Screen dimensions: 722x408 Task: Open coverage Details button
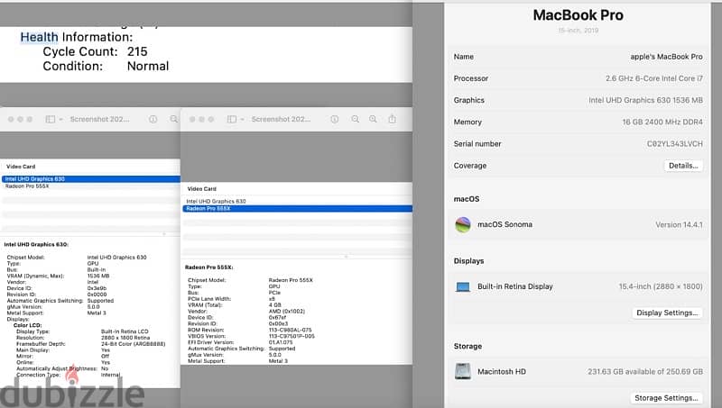pyautogui.click(x=683, y=166)
